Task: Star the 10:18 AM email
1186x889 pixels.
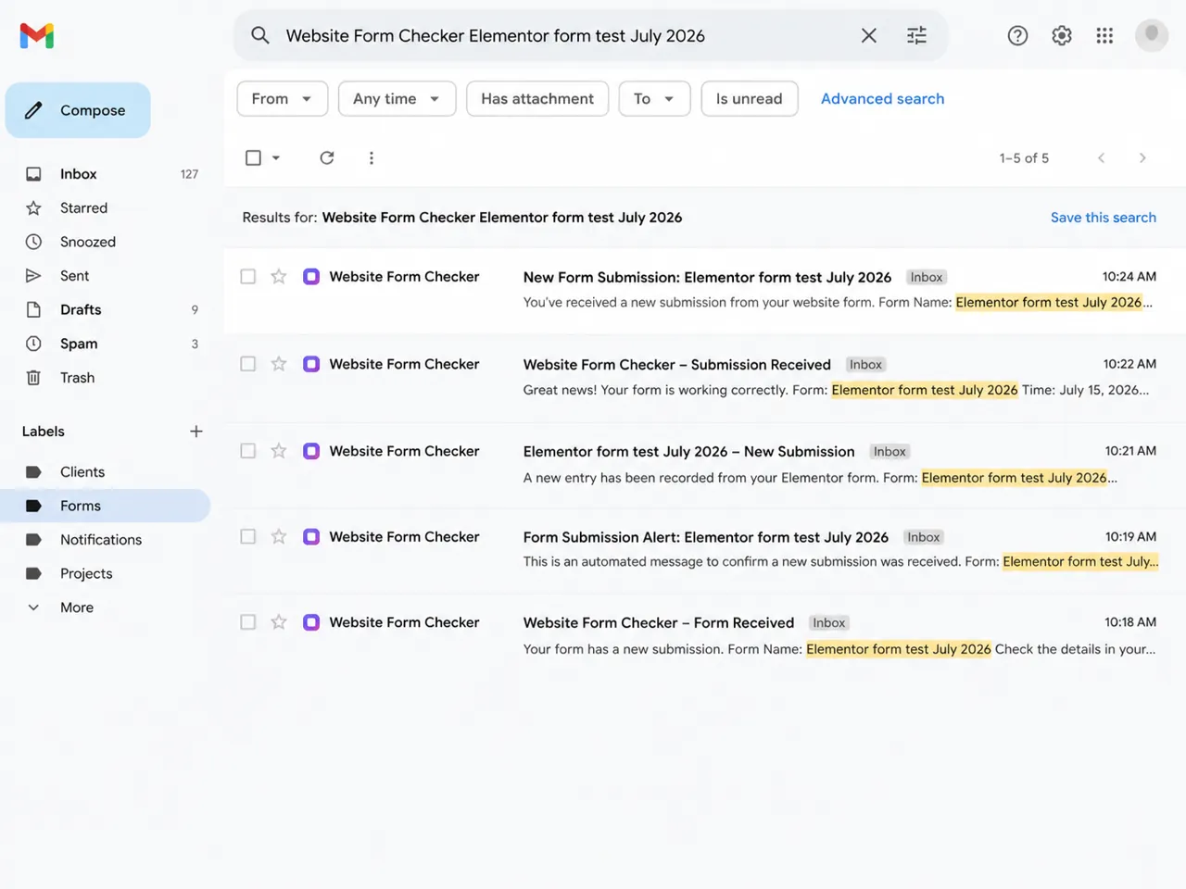Action: click(x=279, y=622)
